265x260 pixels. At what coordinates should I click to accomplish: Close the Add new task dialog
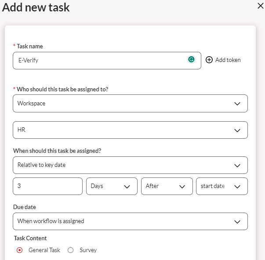(260, 6)
